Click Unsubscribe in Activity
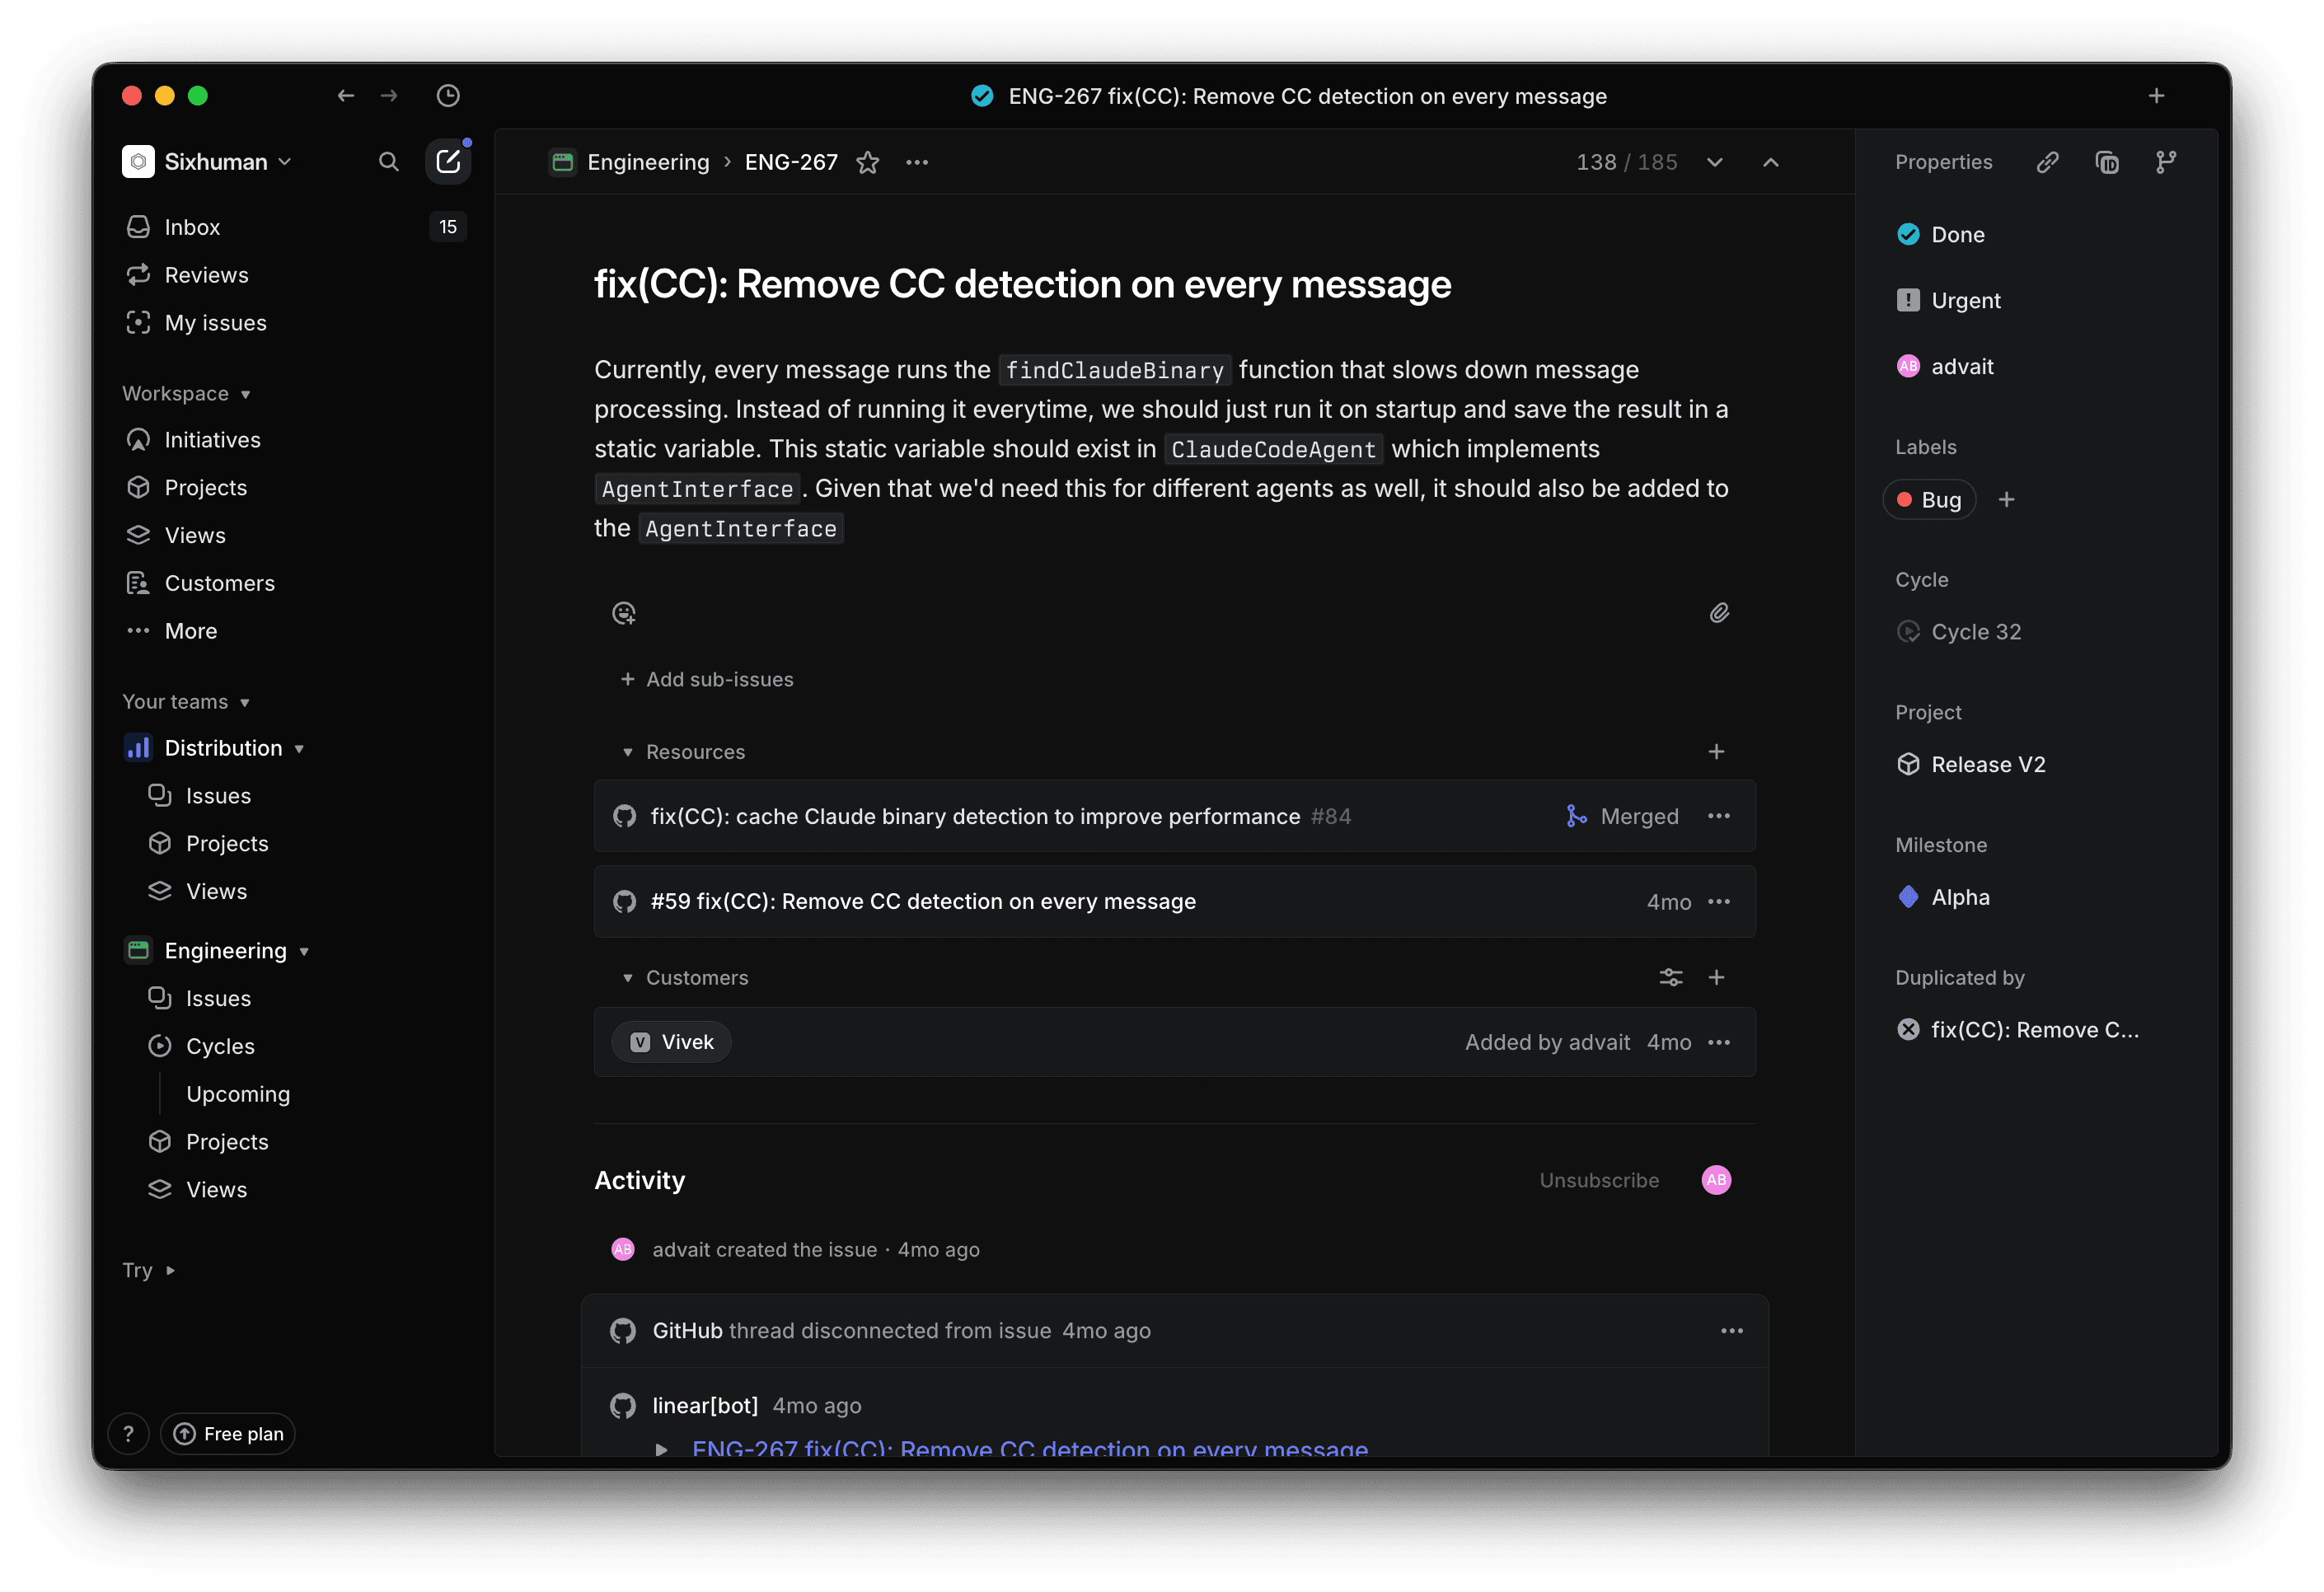The height and width of the screenshot is (1592, 2324). point(1599,1181)
